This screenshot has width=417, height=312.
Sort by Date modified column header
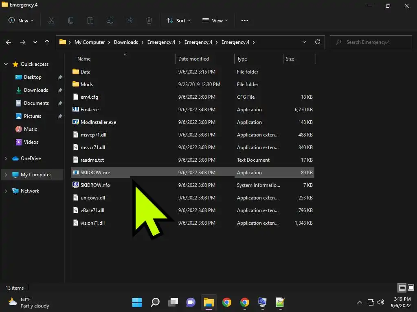[193, 59]
